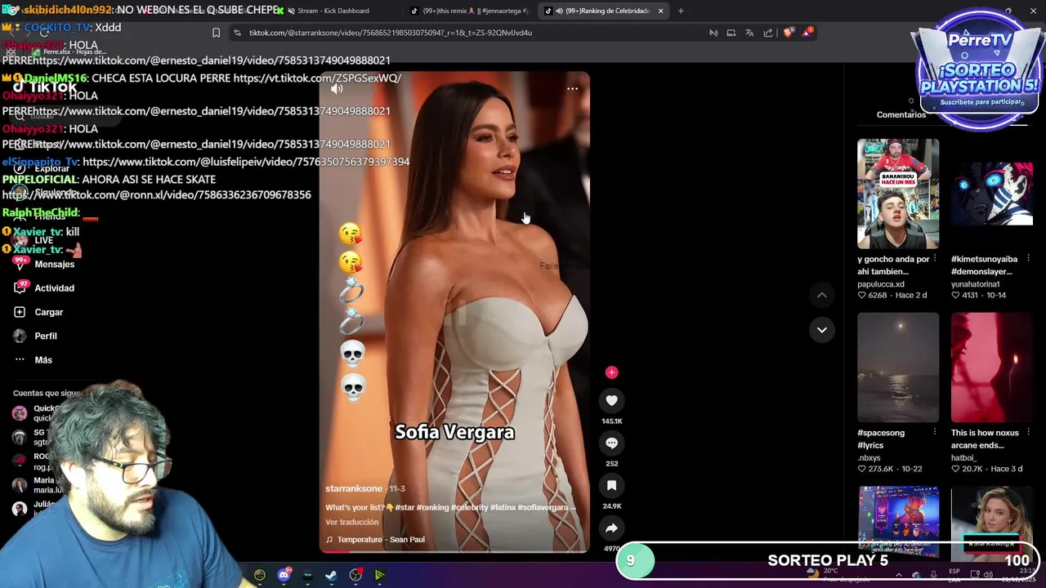Open Brave Rewards icon with badge
Image resolution: width=1046 pixels, height=588 pixels.
tap(807, 33)
